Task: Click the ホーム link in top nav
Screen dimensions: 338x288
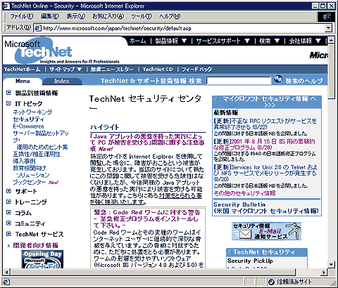Action: click(x=138, y=41)
